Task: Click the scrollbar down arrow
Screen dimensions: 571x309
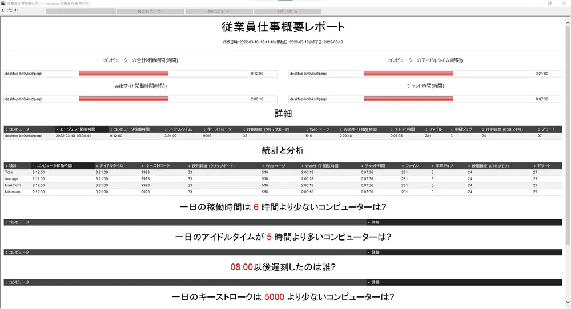Action: (x=568, y=302)
